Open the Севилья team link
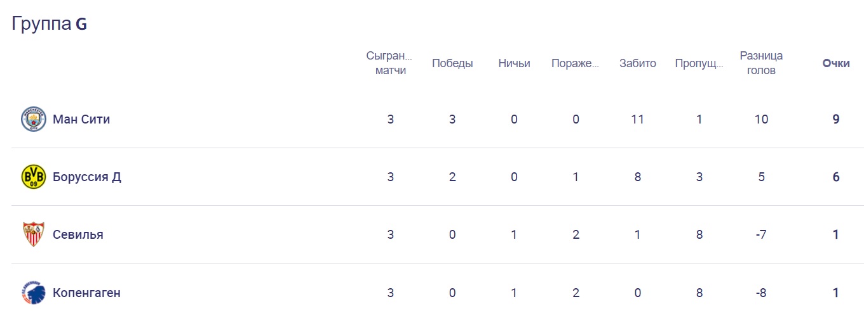The height and width of the screenshot is (311, 864). [x=78, y=234]
